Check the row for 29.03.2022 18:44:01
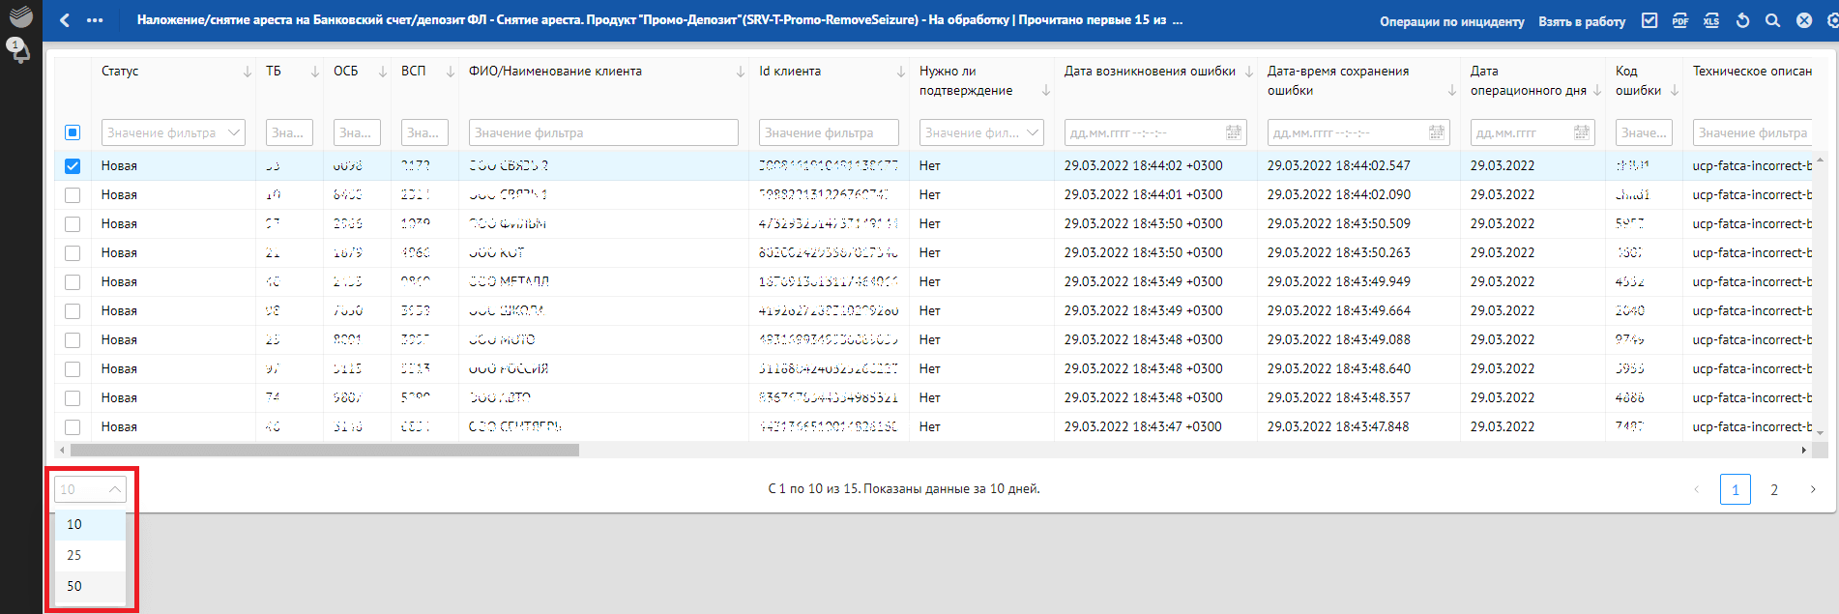 pos(73,195)
